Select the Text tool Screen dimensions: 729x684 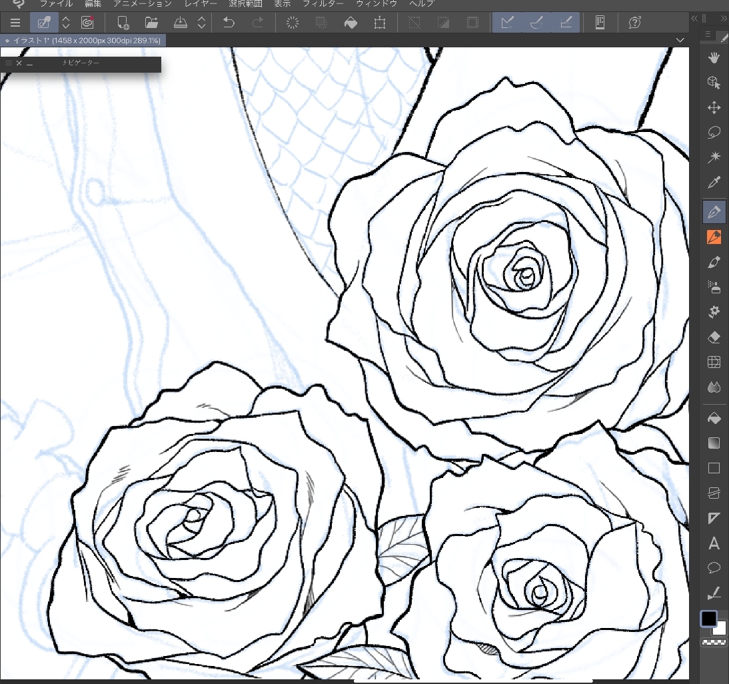point(714,543)
